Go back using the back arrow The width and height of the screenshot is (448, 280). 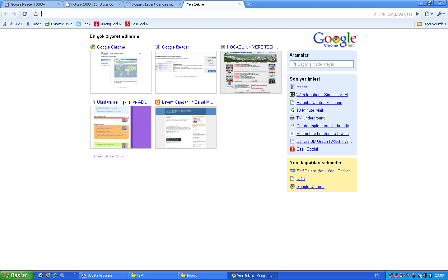coord(6,14)
